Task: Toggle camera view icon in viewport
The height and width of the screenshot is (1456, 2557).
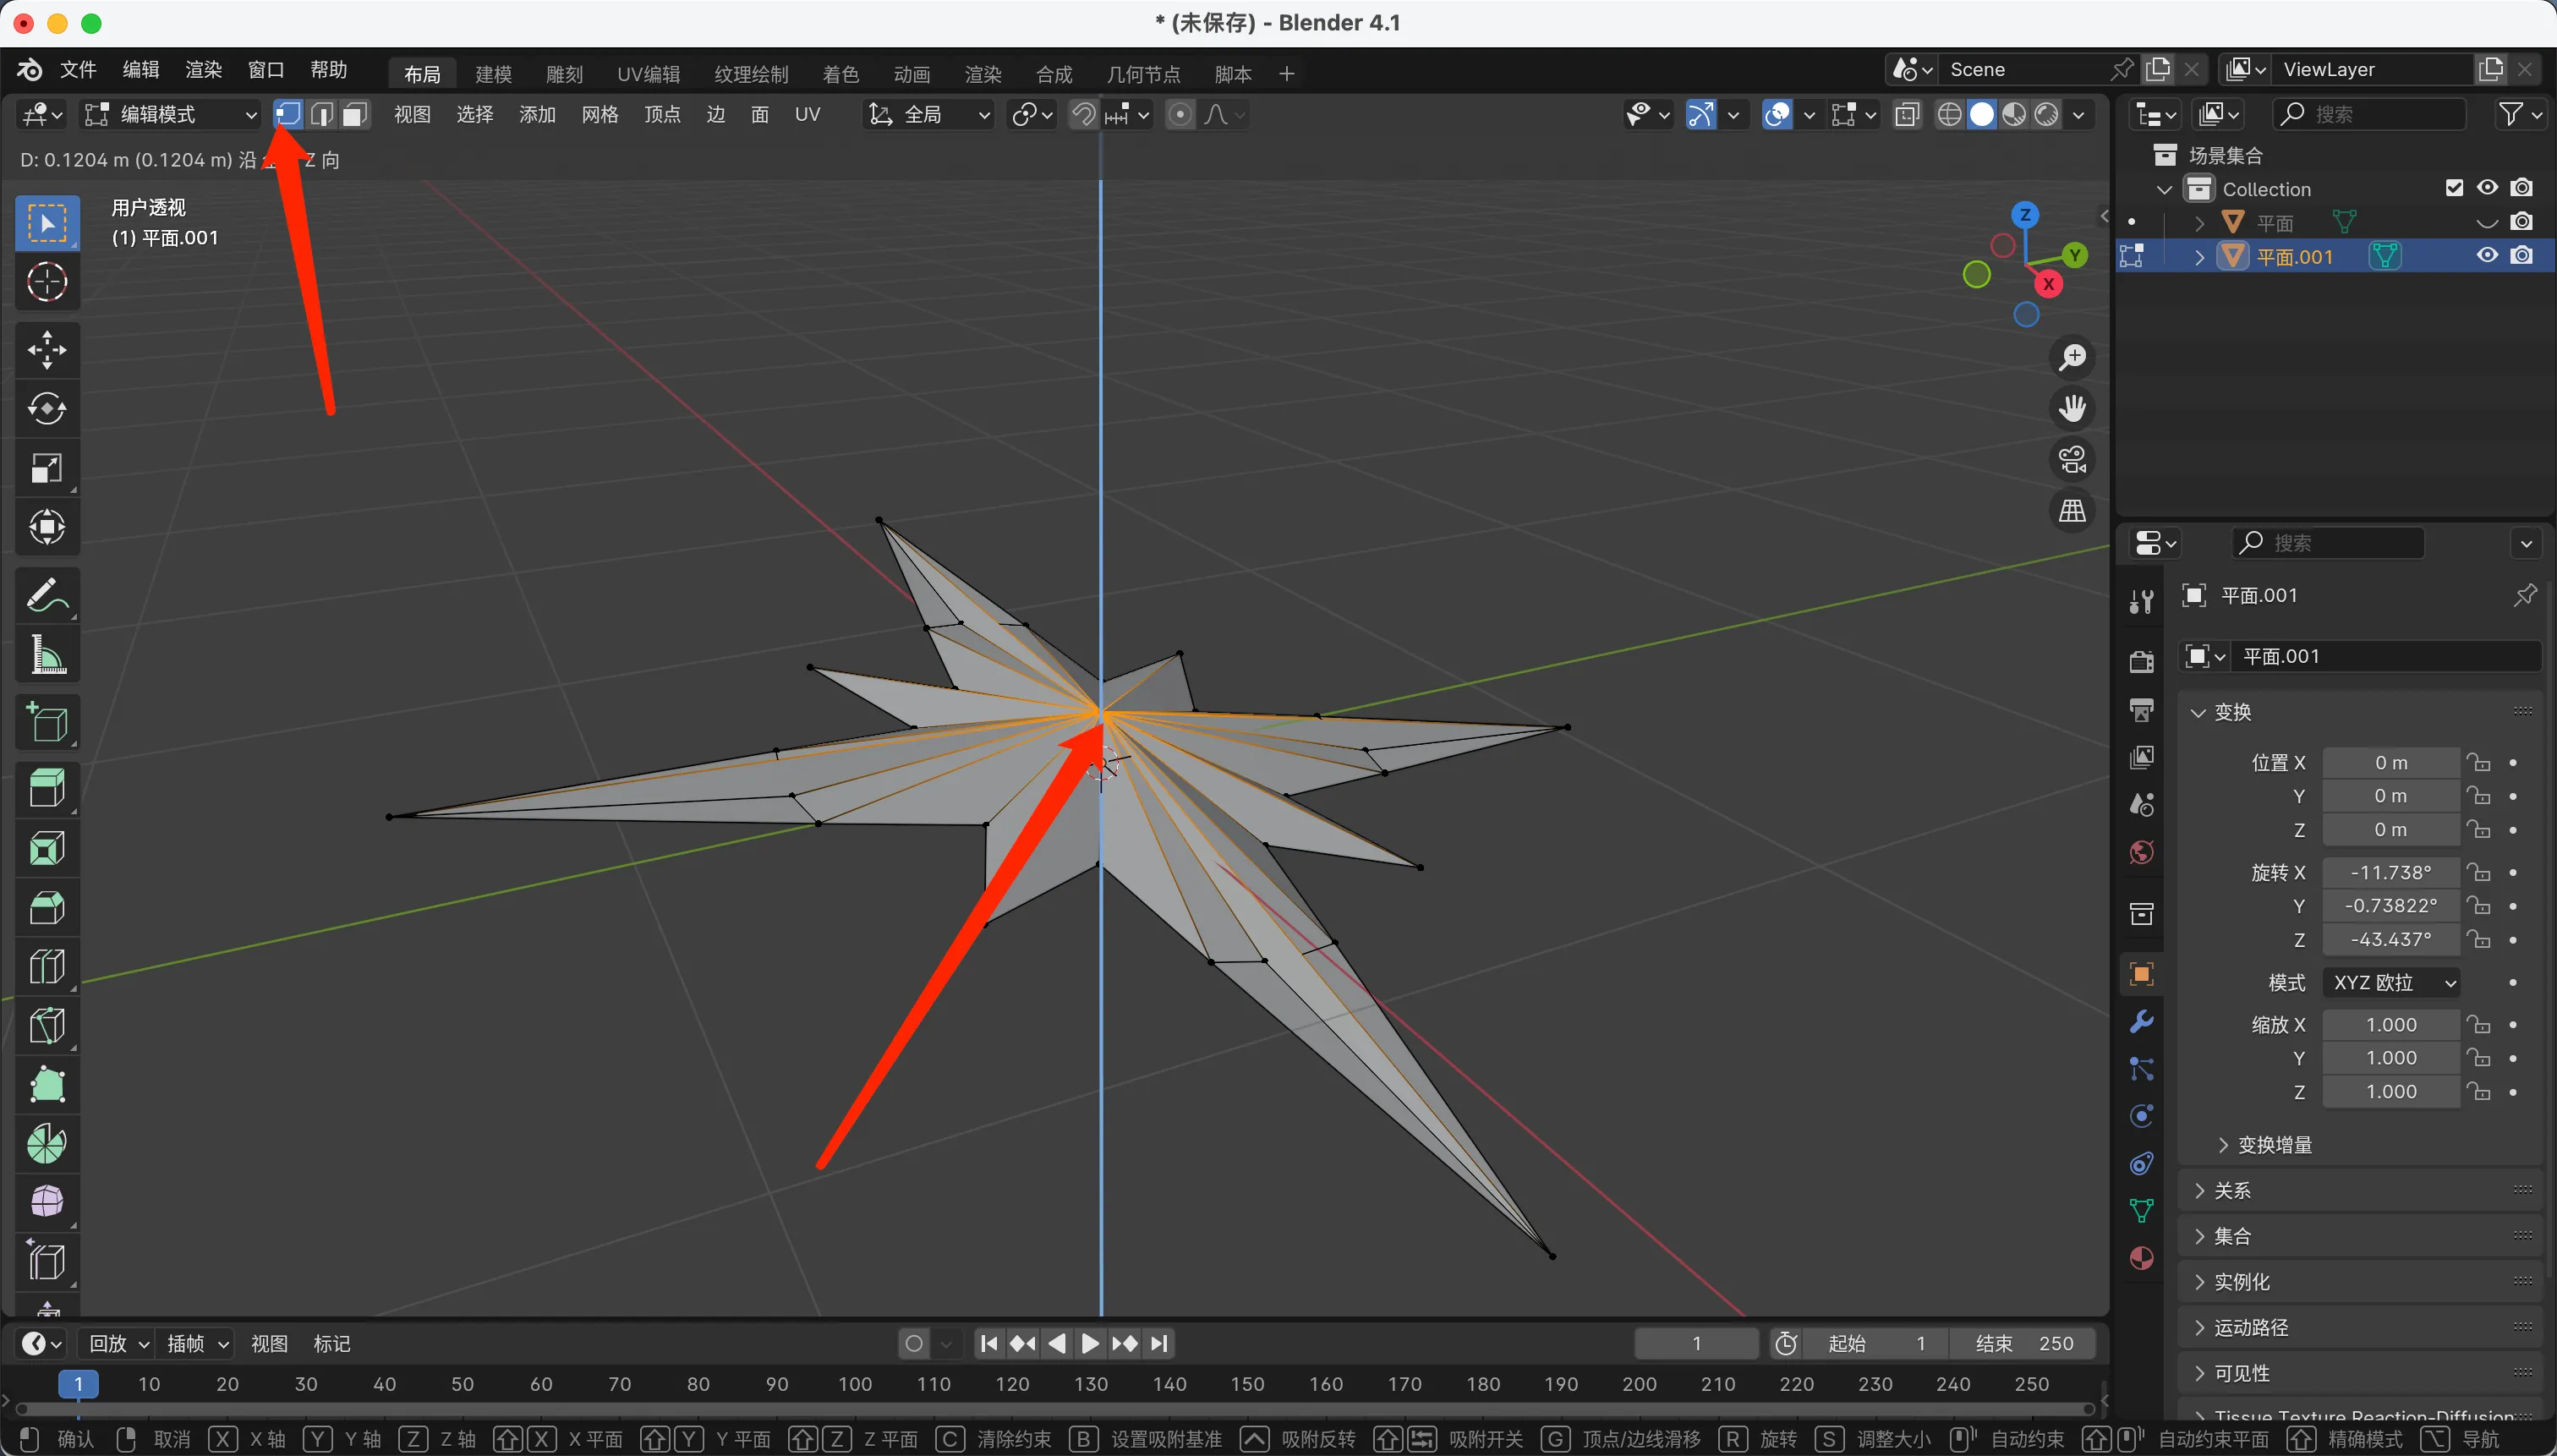Action: [x=2073, y=460]
